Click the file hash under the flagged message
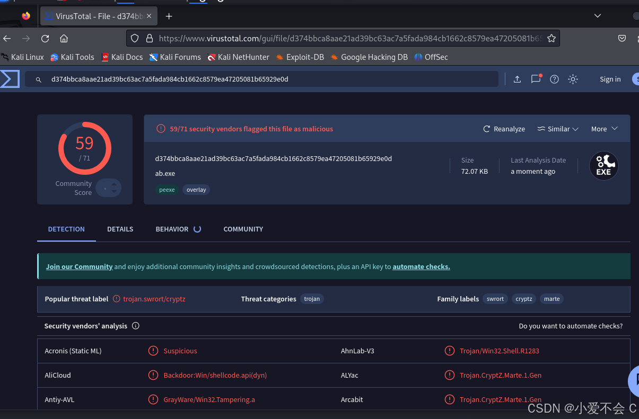639x419 pixels. point(274,158)
